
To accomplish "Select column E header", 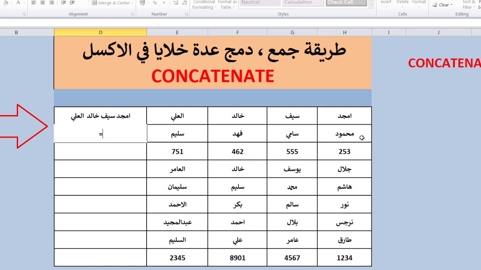I will tap(177, 33).
